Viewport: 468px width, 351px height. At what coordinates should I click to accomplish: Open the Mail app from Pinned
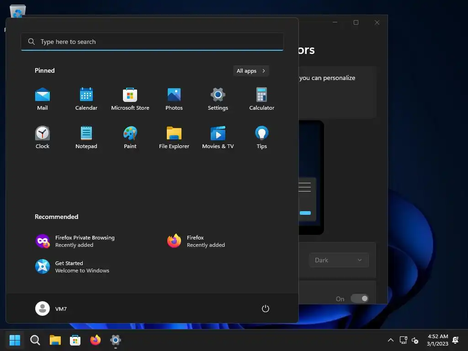pos(43,99)
